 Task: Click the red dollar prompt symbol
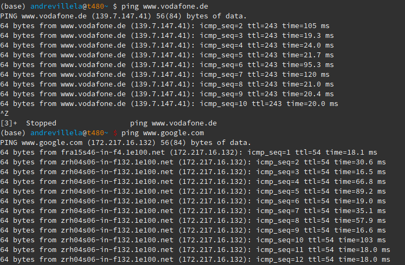point(115,133)
